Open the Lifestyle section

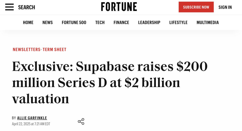[178, 22]
